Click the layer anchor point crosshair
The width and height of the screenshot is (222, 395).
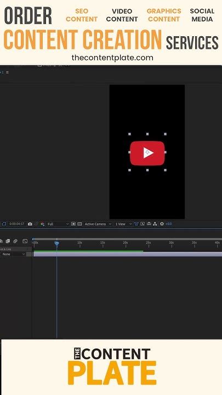point(148,153)
